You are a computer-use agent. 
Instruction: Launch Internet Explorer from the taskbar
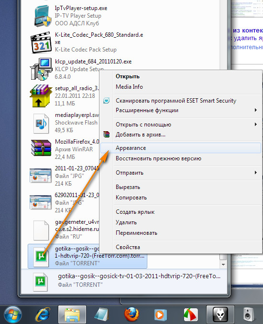(43, 315)
